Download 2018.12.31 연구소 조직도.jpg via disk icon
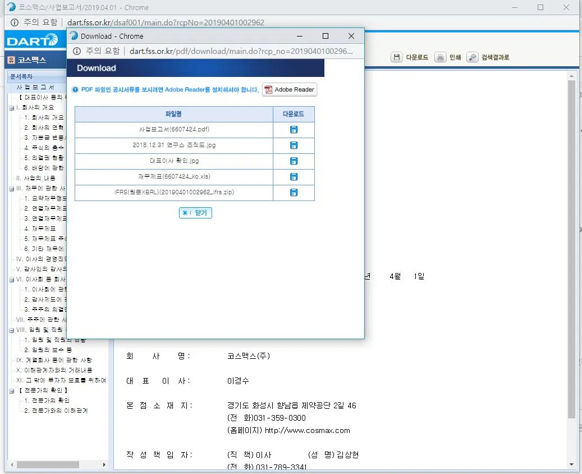The height and width of the screenshot is (474, 582). coord(294,145)
